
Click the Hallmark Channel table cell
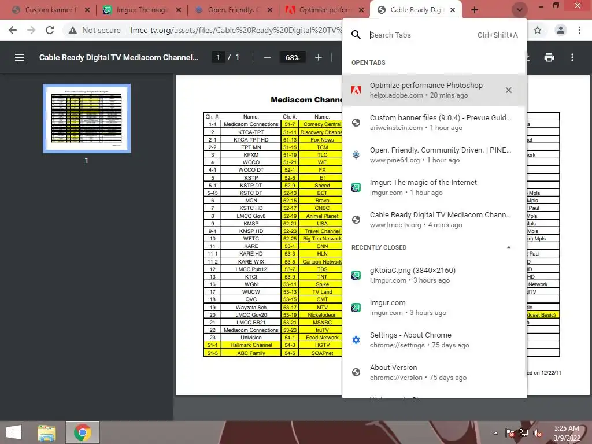coord(251,345)
